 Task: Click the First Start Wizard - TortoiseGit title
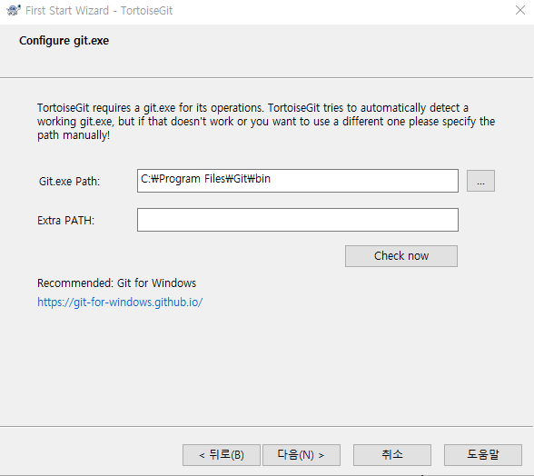pos(99,11)
